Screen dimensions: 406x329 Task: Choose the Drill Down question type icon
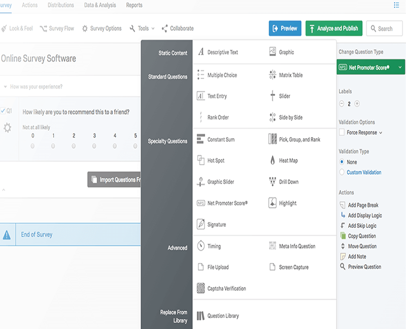(x=273, y=182)
